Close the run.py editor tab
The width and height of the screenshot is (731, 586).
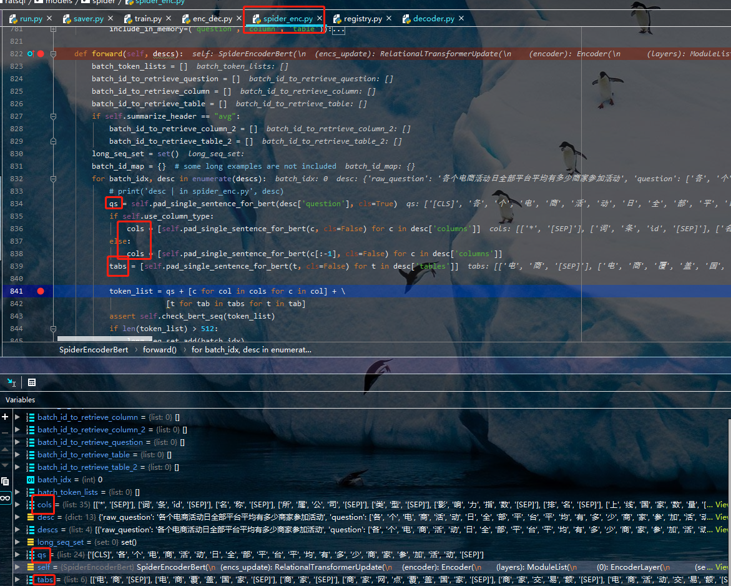[x=49, y=19]
